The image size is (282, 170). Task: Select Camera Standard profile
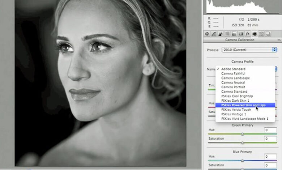point(245,92)
